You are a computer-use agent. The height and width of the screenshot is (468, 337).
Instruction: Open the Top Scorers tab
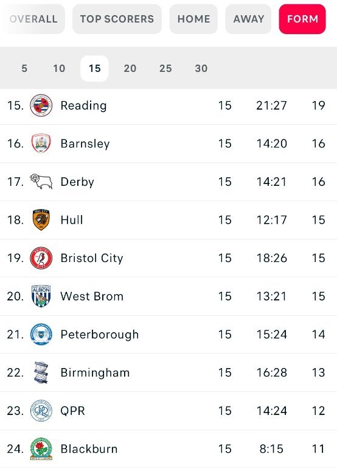click(x=117, y=19)
